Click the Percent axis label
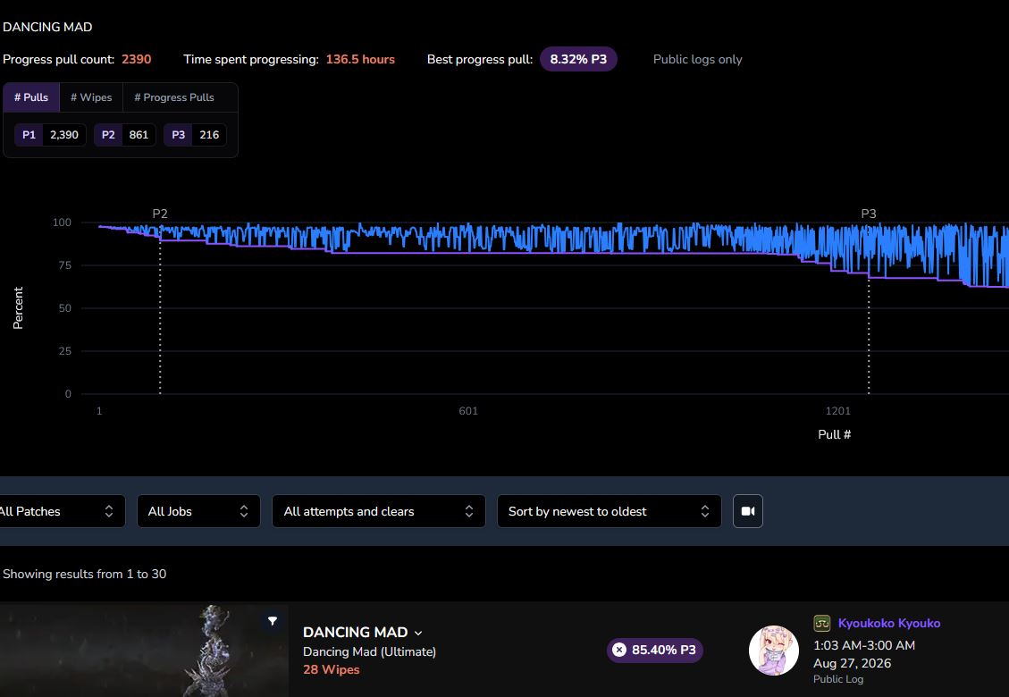 point(18,307)
